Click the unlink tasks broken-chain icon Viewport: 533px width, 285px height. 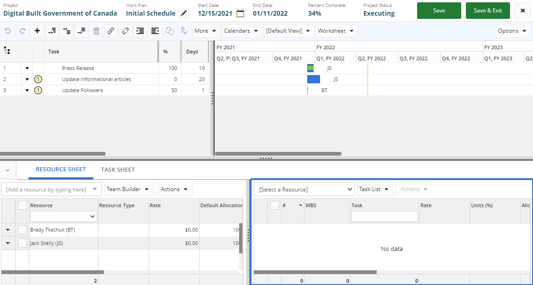tap(125, 31)
